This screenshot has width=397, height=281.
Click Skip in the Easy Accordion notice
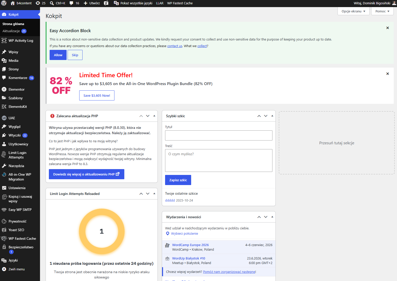coord(75,55)
